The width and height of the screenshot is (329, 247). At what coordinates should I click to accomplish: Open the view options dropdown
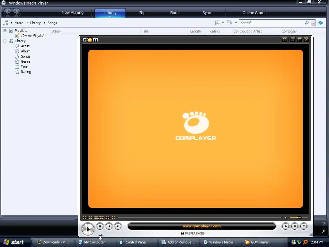(x=236, y=23)
